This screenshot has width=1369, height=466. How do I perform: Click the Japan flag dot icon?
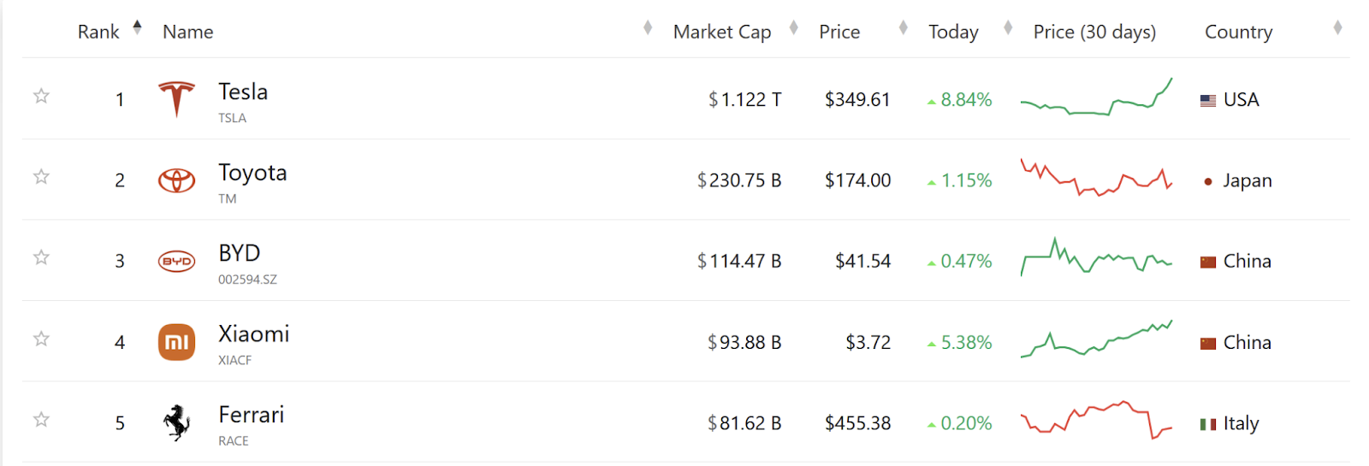[1208, 181]
